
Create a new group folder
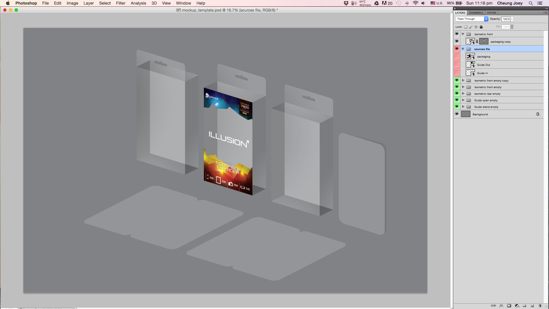[524, 306]
